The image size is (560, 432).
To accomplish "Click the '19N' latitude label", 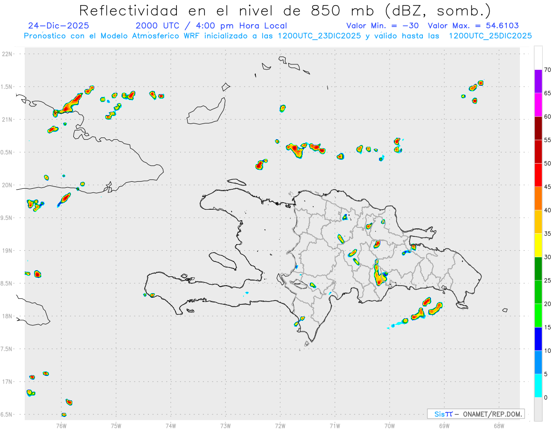I will pos(7,251).
